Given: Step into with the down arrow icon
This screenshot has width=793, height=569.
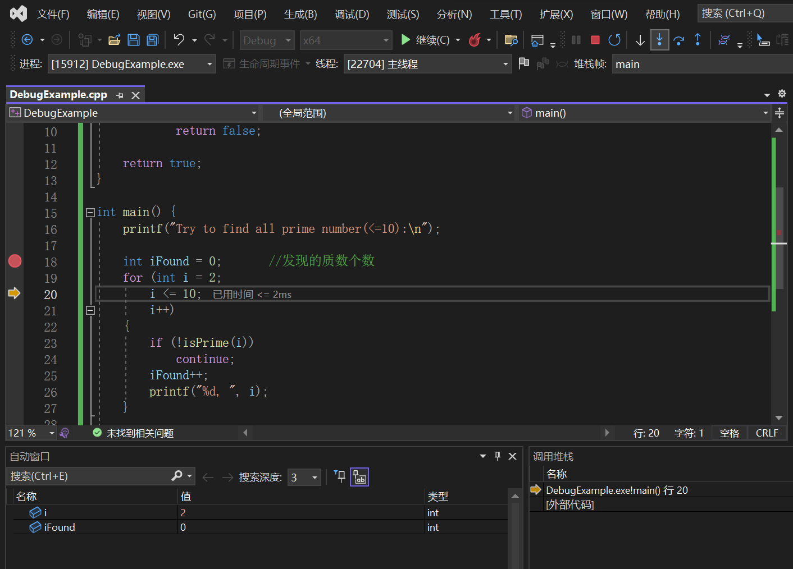Looking at the screenshot, I should (x=659, y=40).
